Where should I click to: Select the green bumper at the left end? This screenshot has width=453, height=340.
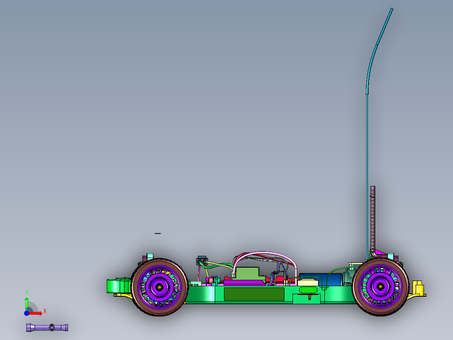119,286
